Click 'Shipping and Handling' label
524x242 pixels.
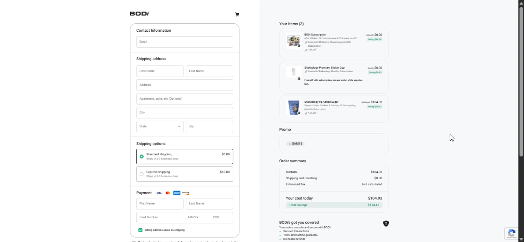click(301, 178)
